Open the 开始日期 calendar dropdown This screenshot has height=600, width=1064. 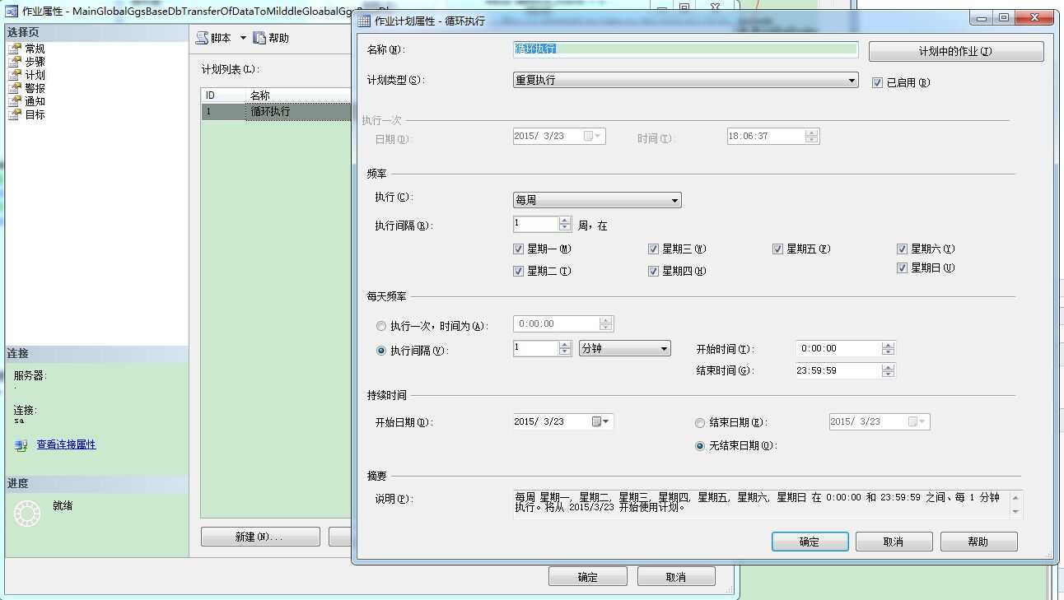pyautogui.click(x=601, y=421)
